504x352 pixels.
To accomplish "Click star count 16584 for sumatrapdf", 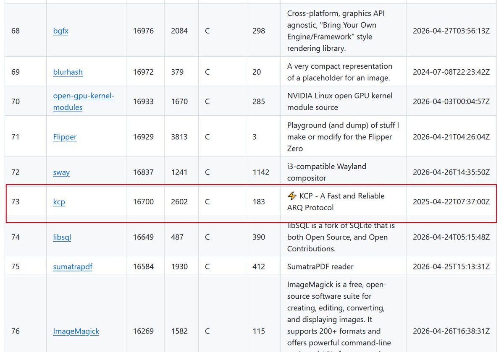I will point(143,266).
